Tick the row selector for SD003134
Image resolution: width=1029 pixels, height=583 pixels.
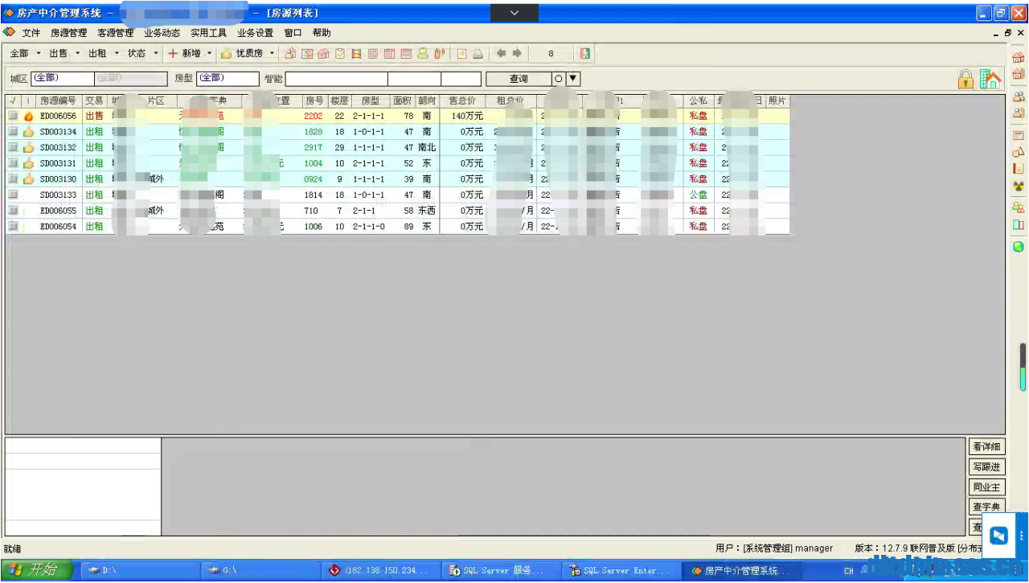13,132
